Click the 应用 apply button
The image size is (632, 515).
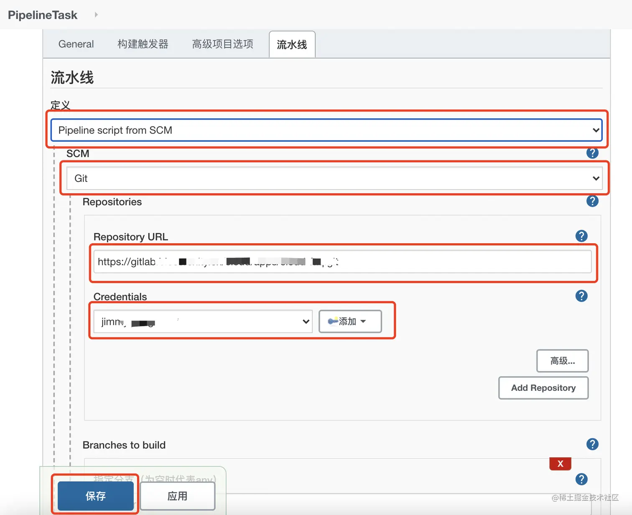178,496
